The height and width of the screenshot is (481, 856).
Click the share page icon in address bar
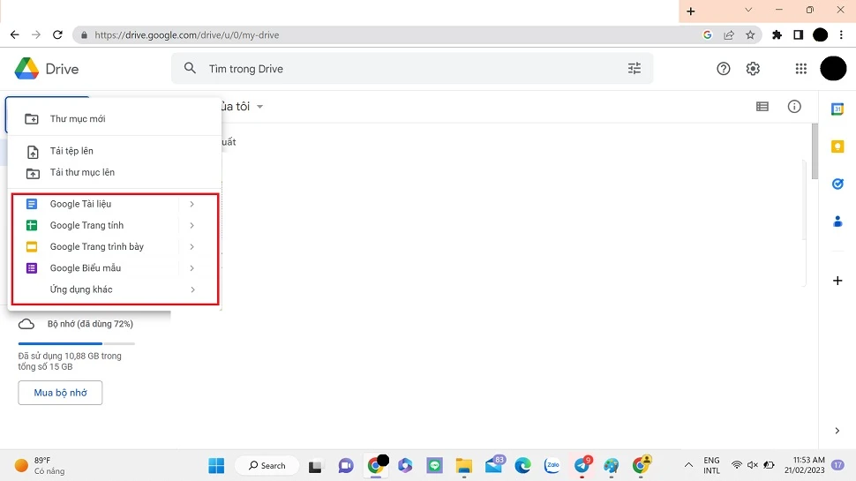(x=729, y=35)
